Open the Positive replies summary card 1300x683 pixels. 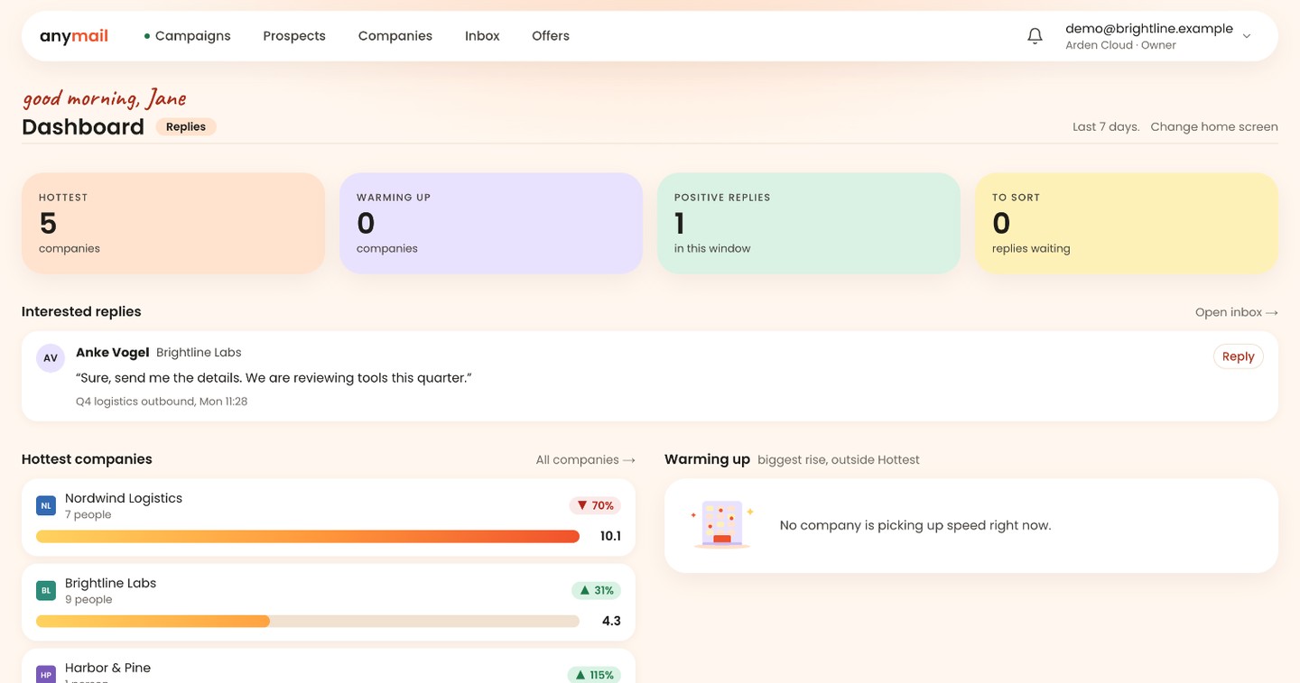[809, 223]
